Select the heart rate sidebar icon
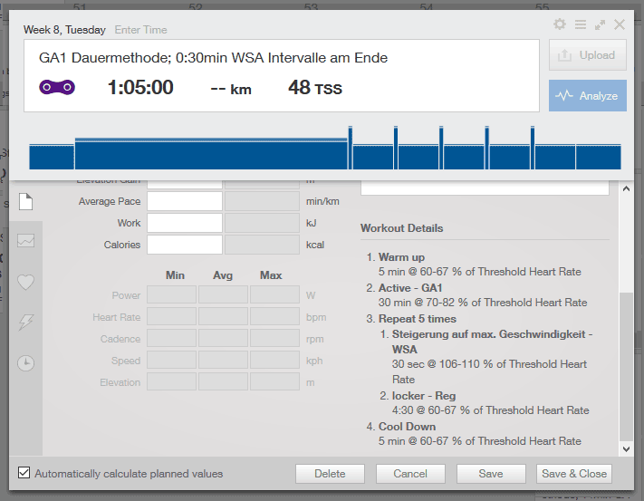This screenshot has height=501, width=644. (26, 282)
